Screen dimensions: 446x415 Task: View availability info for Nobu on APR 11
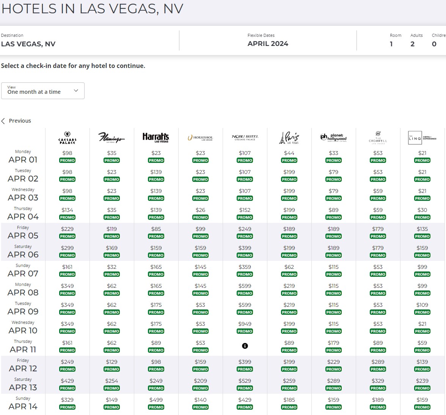[245, 346]
